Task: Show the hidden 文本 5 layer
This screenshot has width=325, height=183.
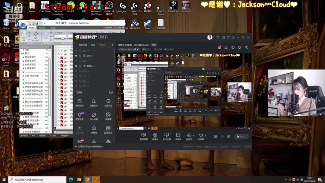Action: pyautogui.click(x=76, y=76)
